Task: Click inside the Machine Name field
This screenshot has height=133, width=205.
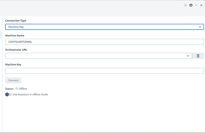Action: (x=104, y=42)
